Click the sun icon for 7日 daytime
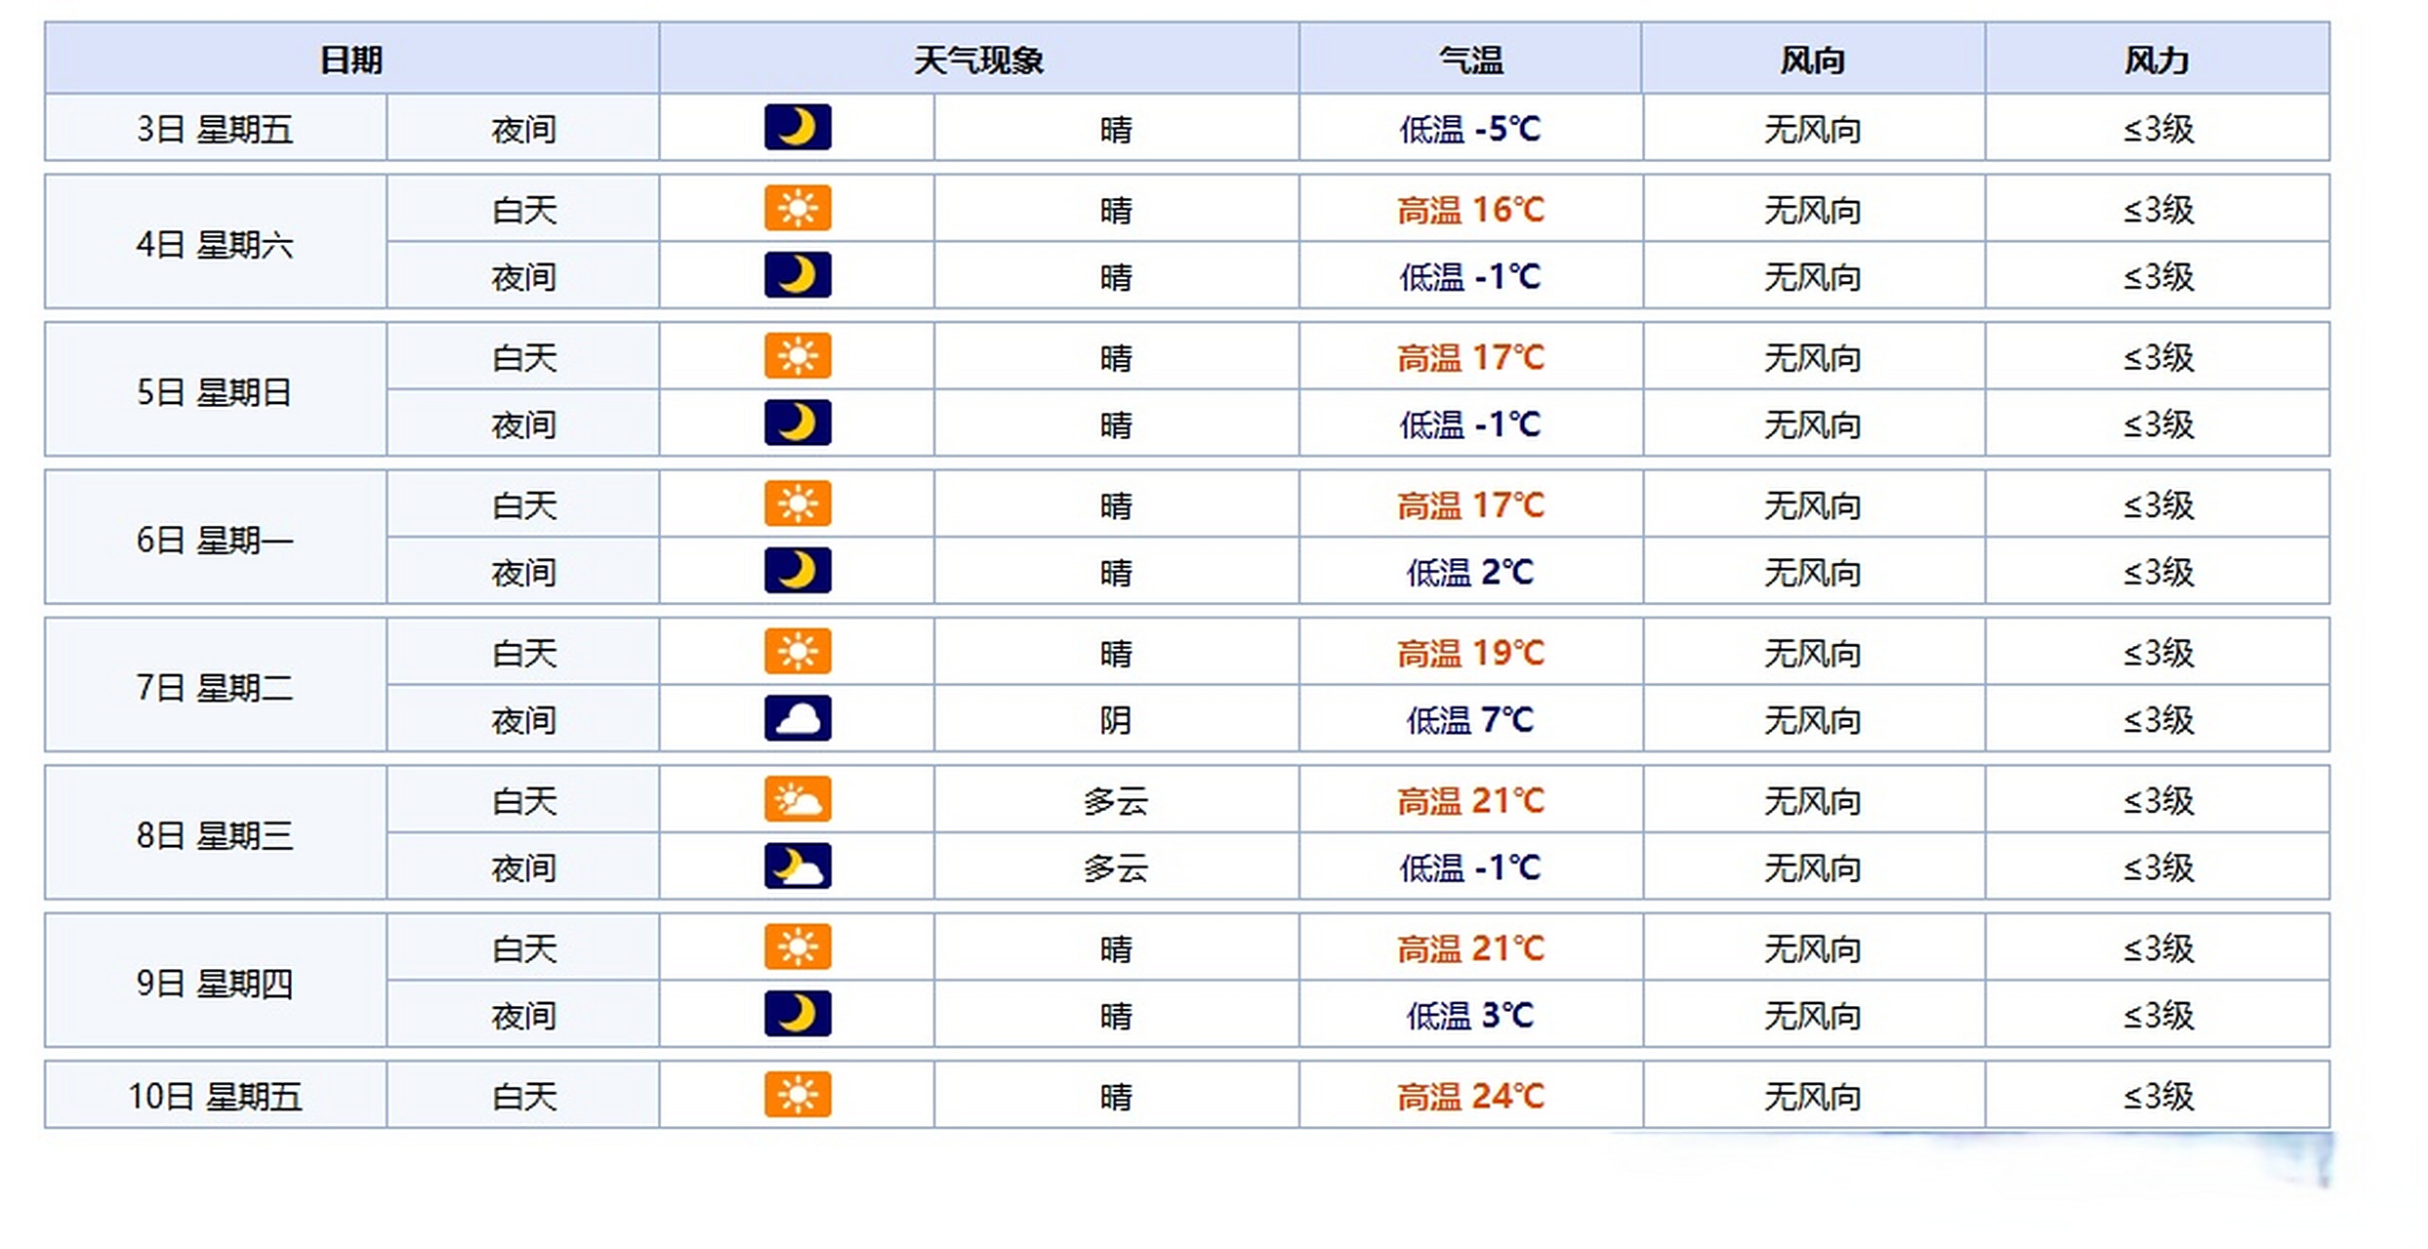The image size is (2428, 1249). (798, 651)
